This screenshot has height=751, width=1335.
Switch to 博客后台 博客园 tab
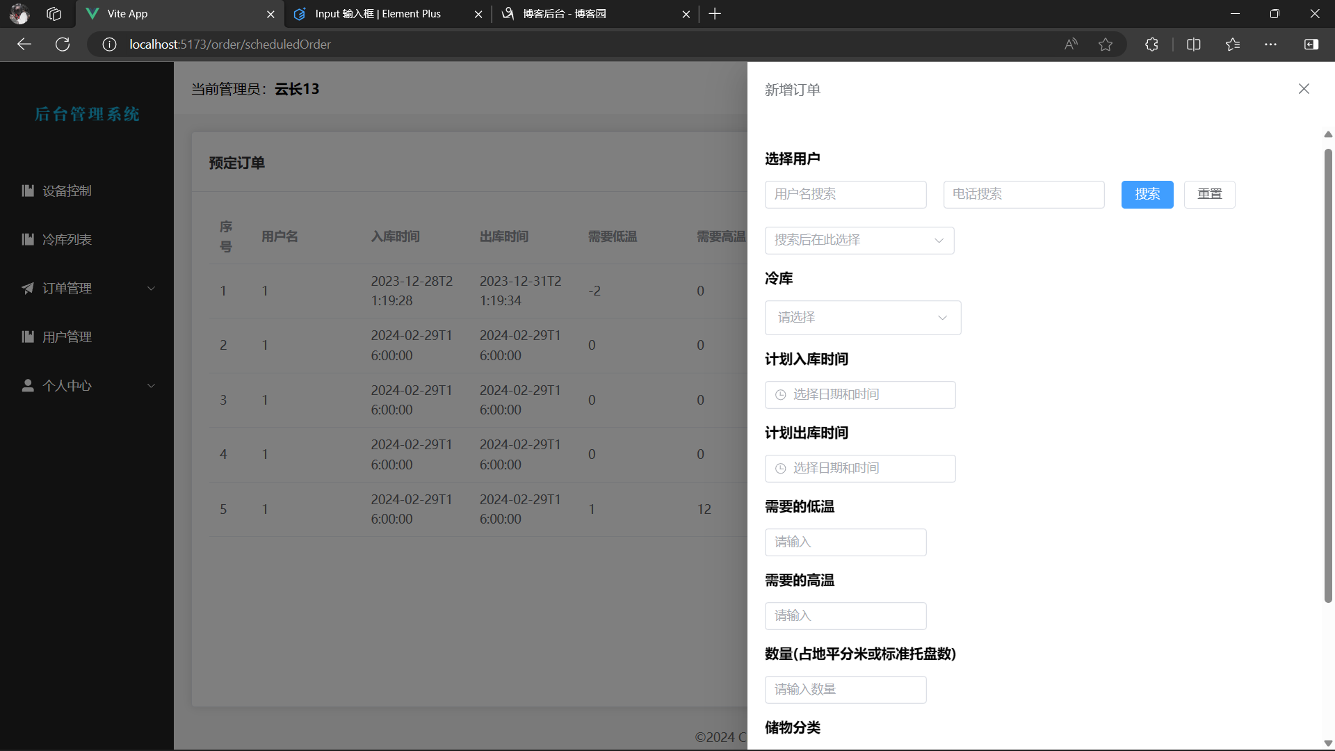click(x=564, y=14)
